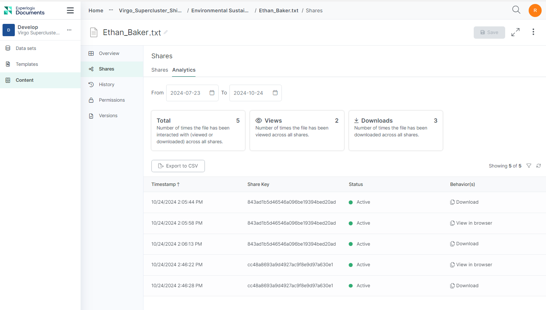The image size is (546, 310).
Task: Open the table filter funnel icon
Action: coord(529,166)
